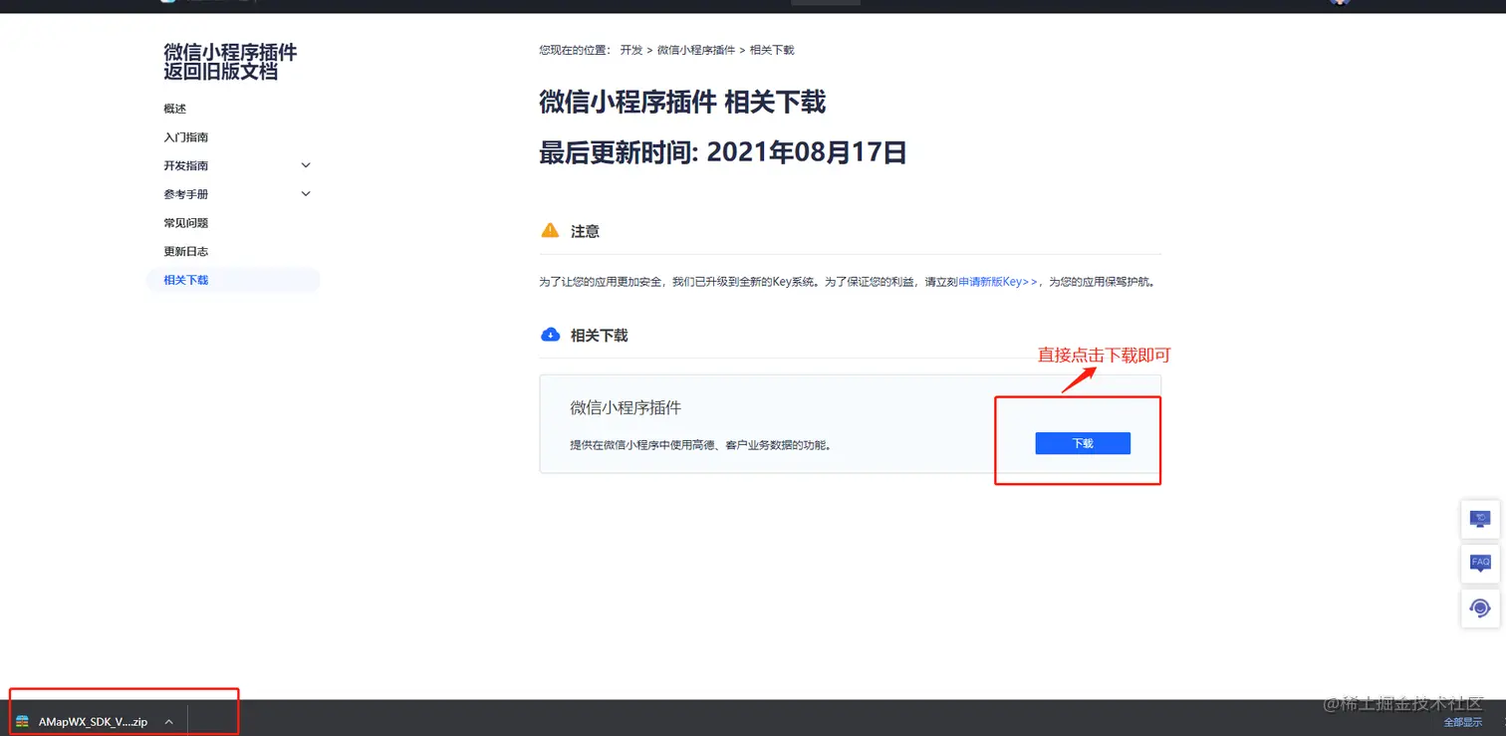Click the blue 下载 download button
Screen dimensions: 1506x736
point(1083,443)
